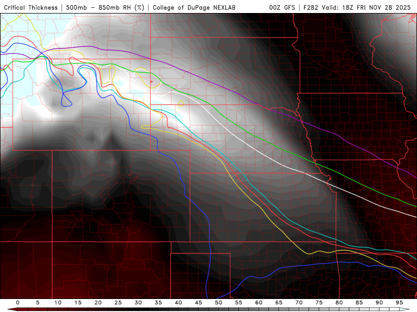Click the "45" value on the color scale
This screenshot has width=417, height=312.
[199, 303]
